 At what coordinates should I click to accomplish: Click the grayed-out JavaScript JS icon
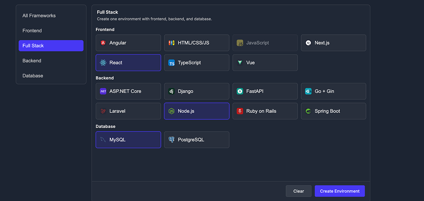tap(240, 43)
